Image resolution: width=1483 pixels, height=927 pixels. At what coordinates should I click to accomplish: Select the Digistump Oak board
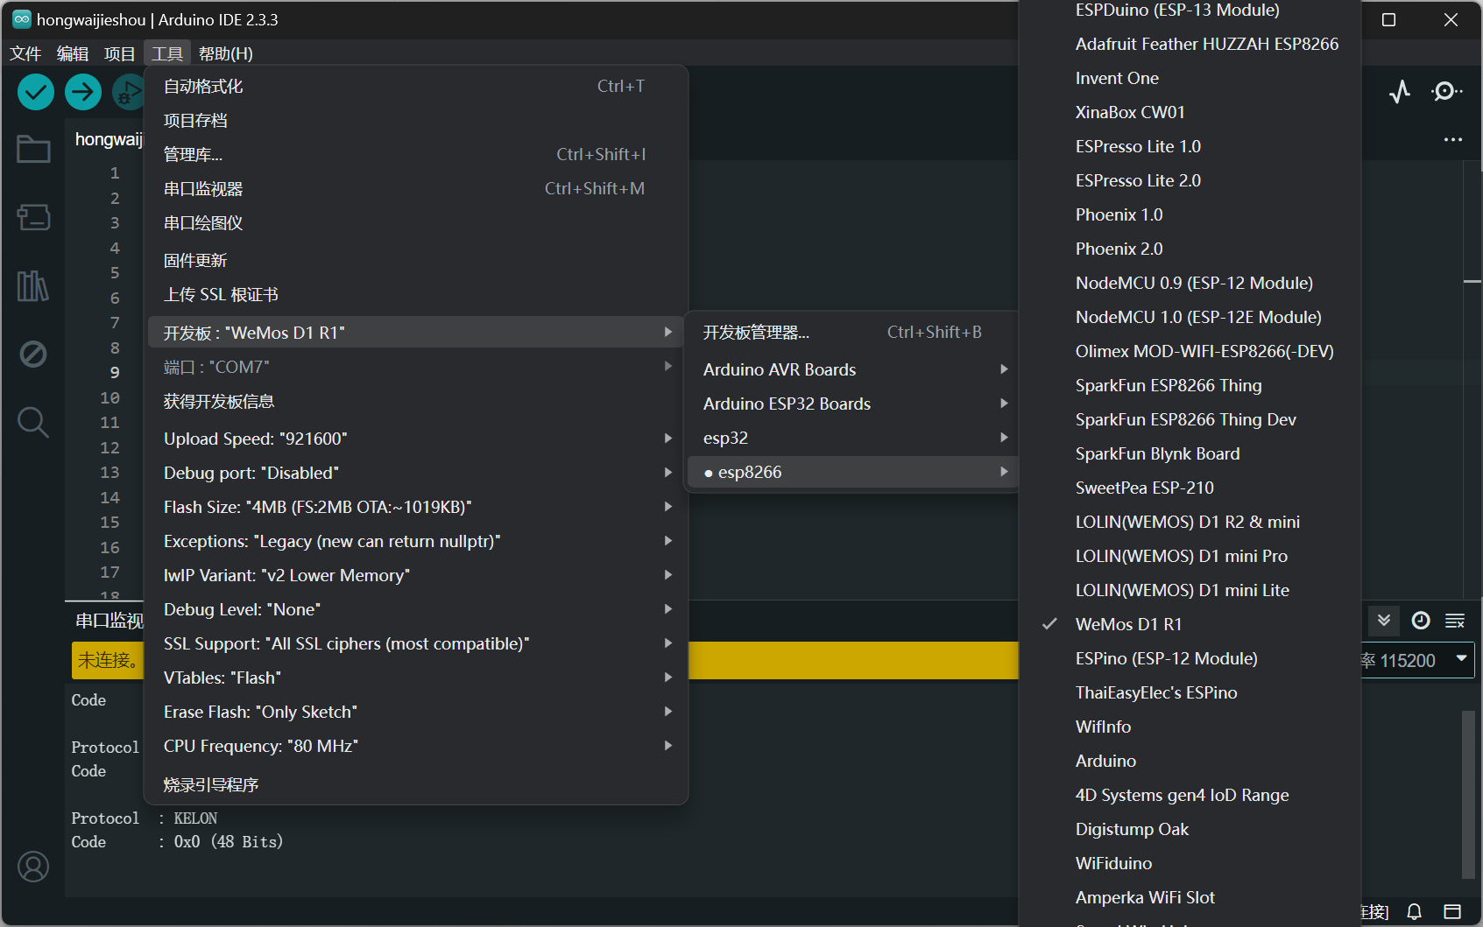tap(1190, 829)
